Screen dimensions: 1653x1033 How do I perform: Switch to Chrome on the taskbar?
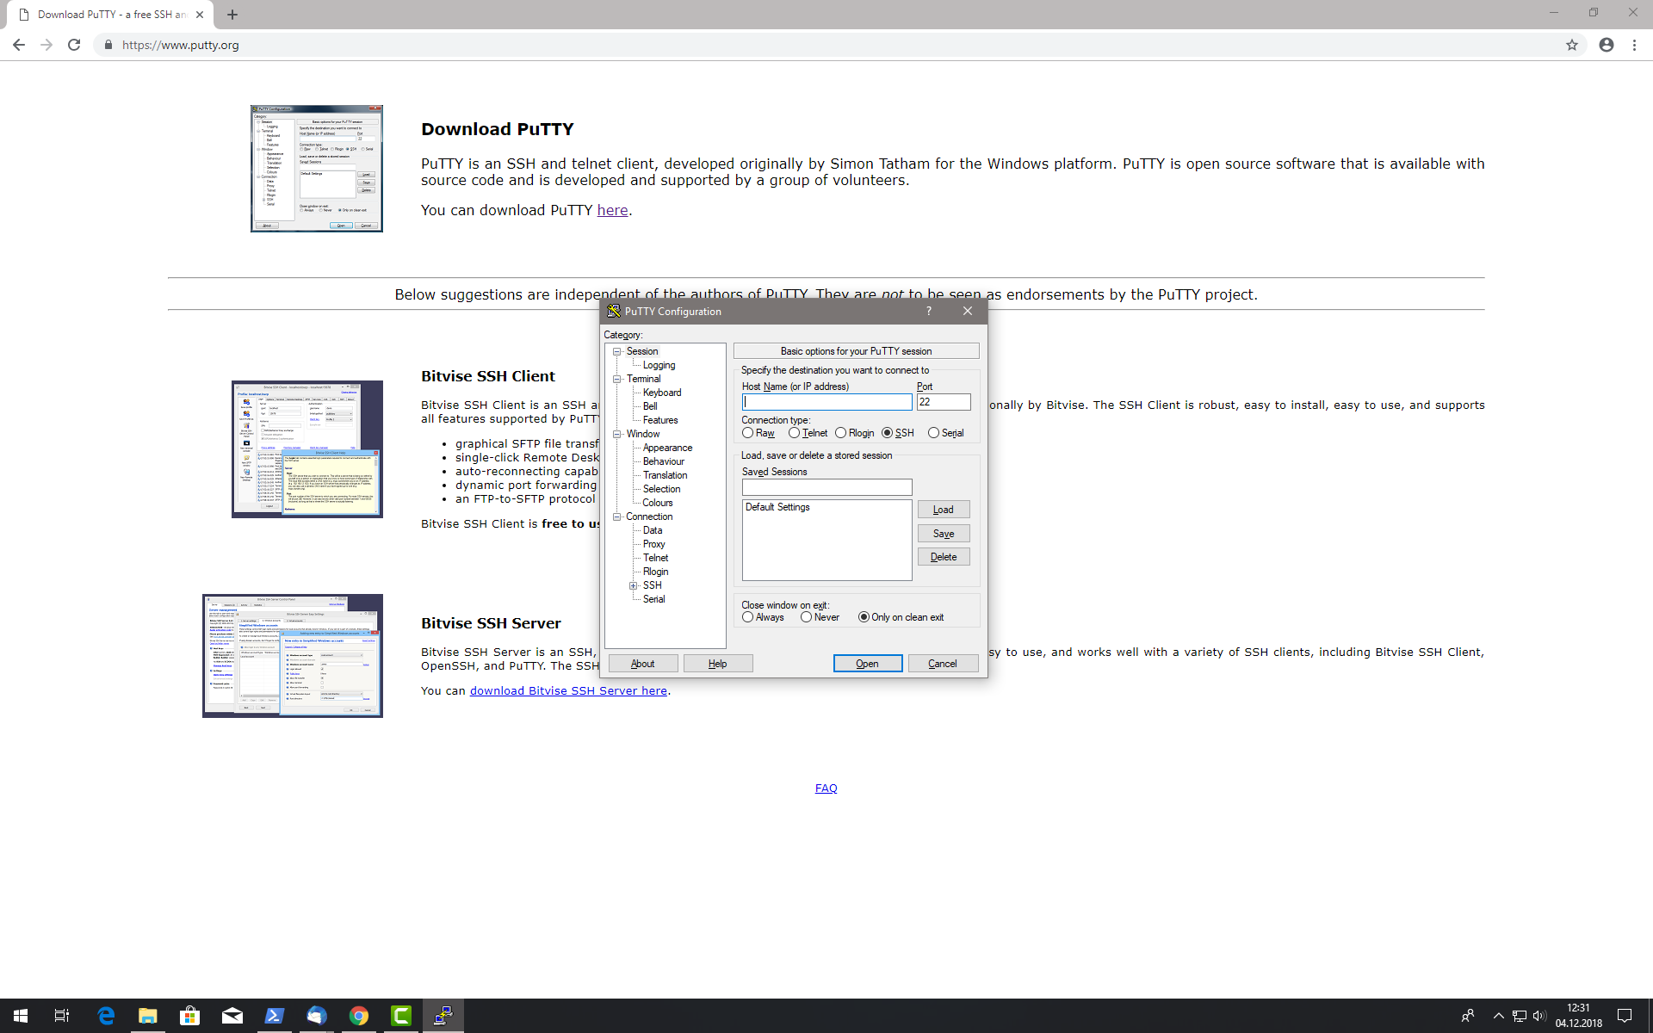359,1016
